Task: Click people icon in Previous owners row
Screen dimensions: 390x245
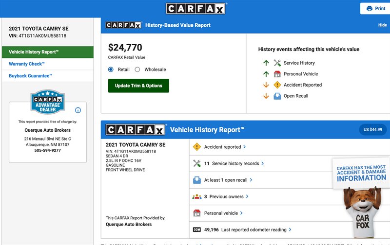Action: point(197,197)
